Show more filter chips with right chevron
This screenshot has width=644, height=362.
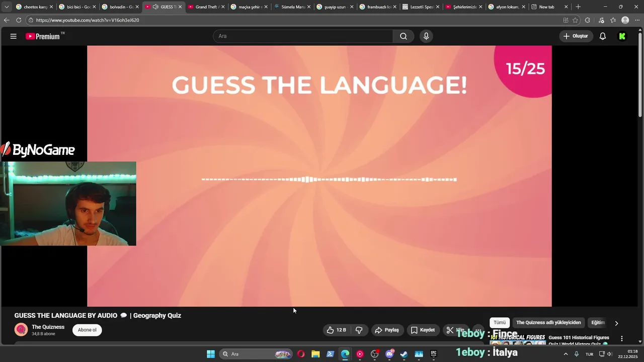(616, 323)
